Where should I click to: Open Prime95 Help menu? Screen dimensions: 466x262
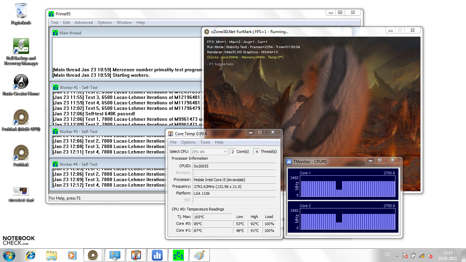point(141,23)
